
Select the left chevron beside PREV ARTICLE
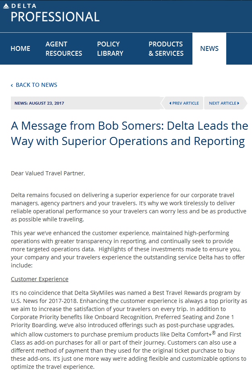(171, 103)
